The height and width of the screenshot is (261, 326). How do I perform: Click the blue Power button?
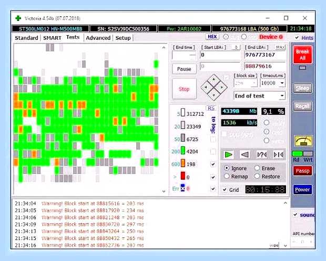pos(303,190)
